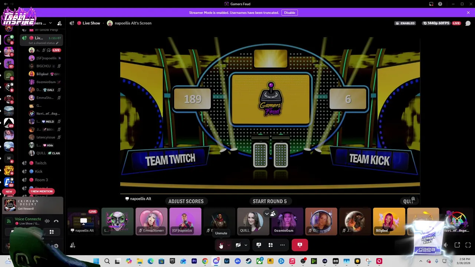This screenshot has width=475, height=267.
Task: Show hidden system tray icons chevron
Action: coord(421,261)
